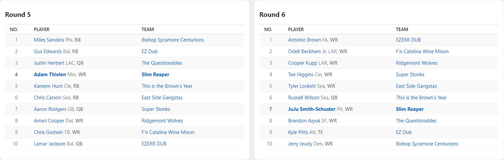Screen dimensions: 504x160
Task: Open Kyle Pitts player link
Action: point(298,132)
